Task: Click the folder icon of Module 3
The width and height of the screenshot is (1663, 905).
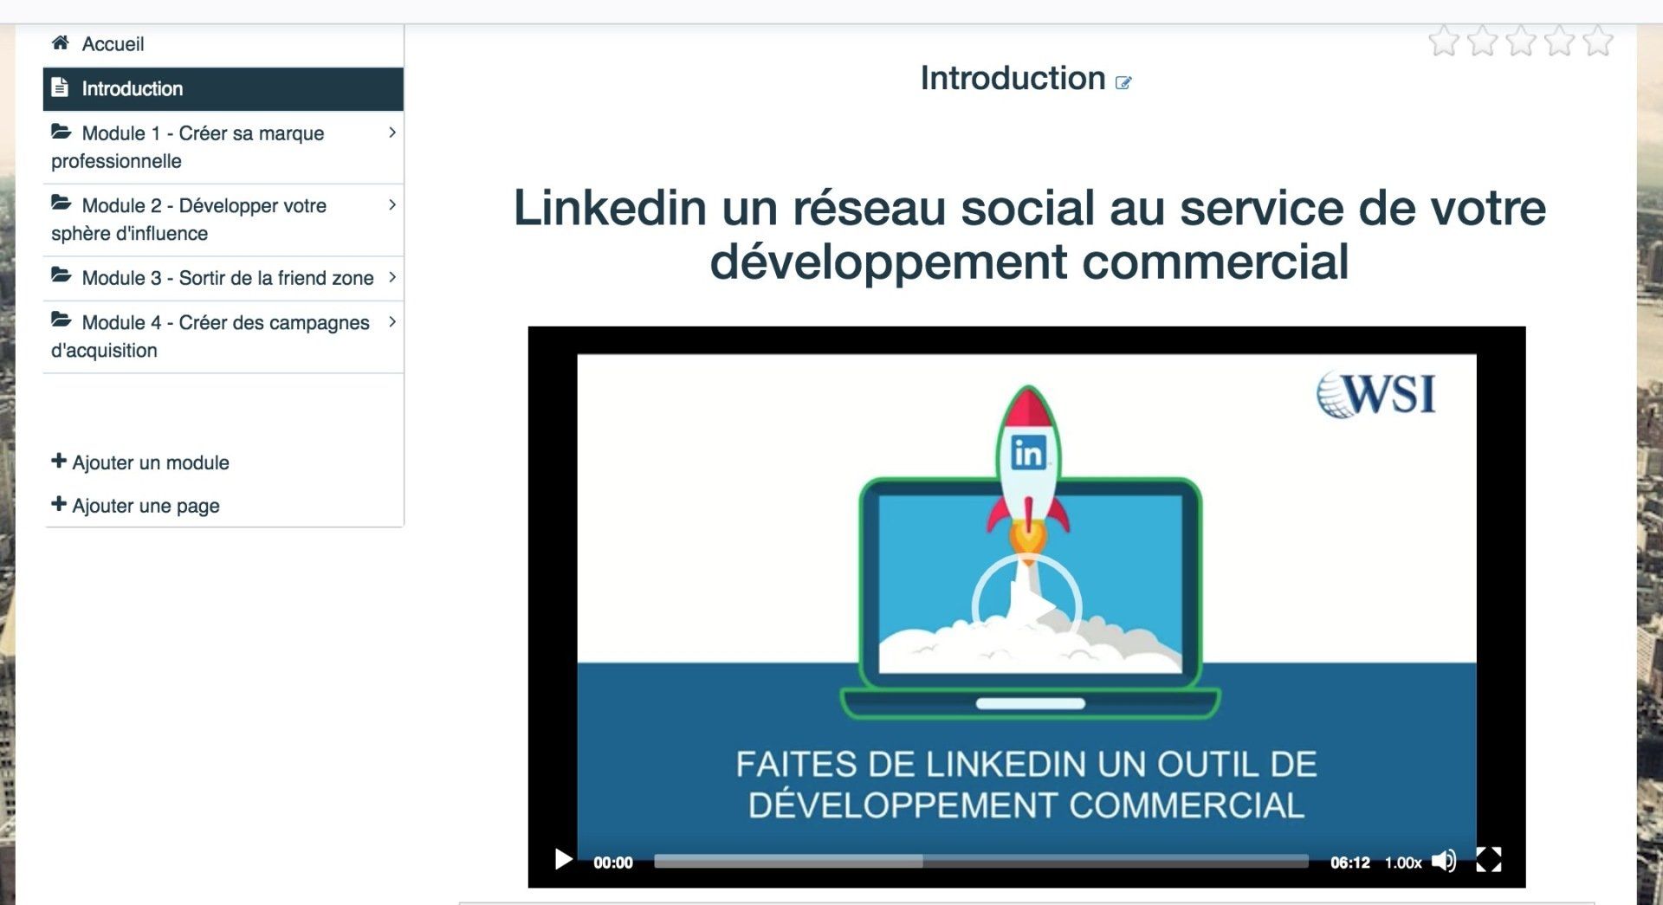Action: 61,275
